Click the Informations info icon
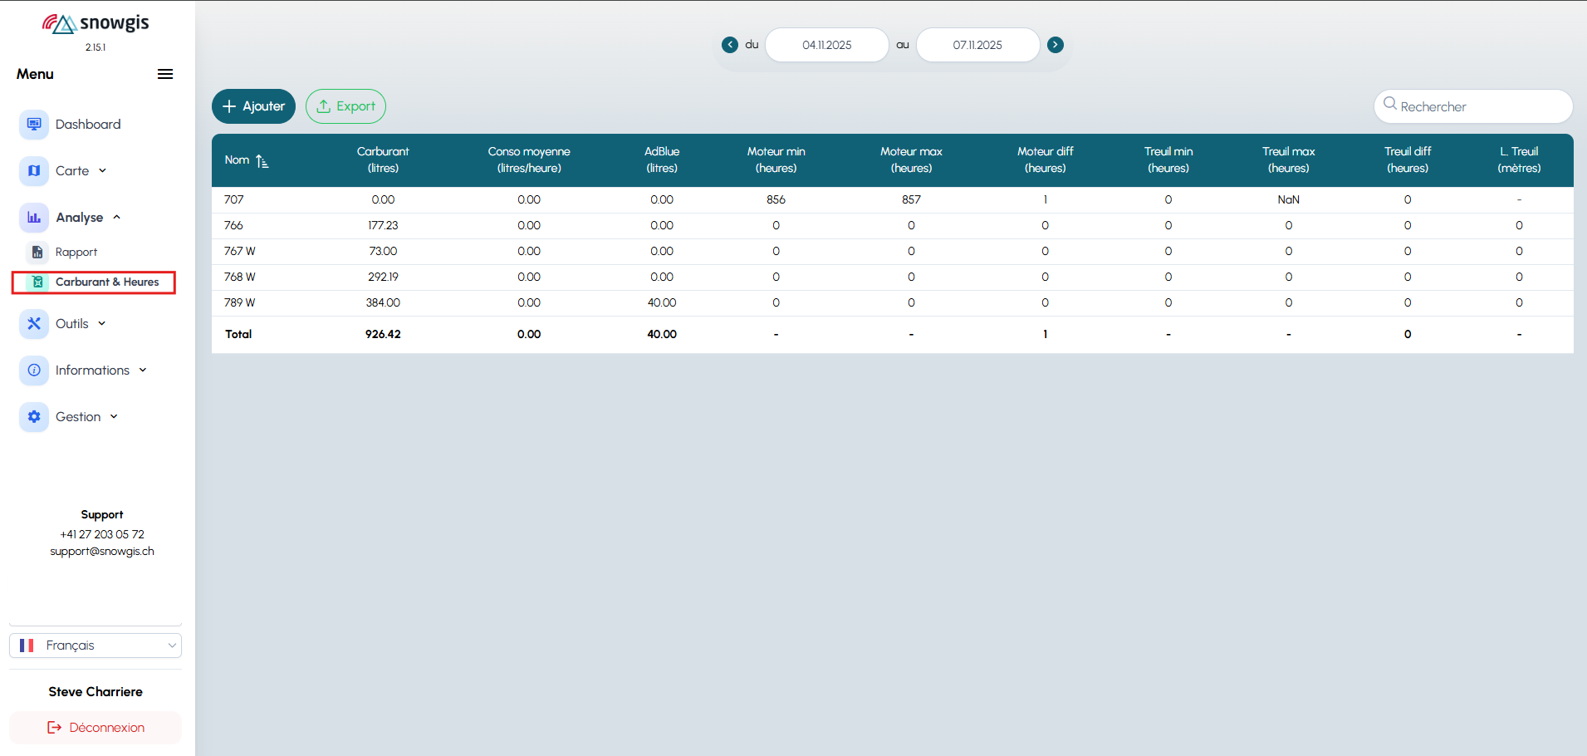Viewport: 1587px width, 756px height. pos(34,371)
